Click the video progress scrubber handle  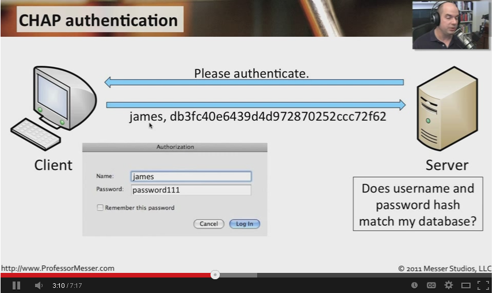[215, 275]
